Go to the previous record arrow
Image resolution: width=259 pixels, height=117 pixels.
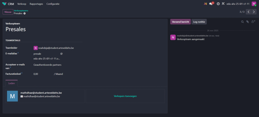[248, 12]
